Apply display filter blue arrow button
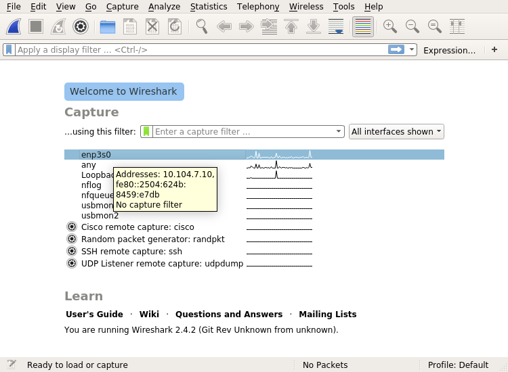 396,49
